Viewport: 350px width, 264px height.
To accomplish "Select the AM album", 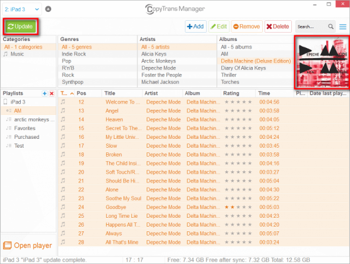I will (x=255, y=54).
